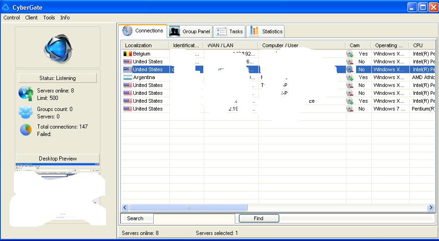Open the Statistics tab
This screenshot has width=439, height=241.
point(265,31)
